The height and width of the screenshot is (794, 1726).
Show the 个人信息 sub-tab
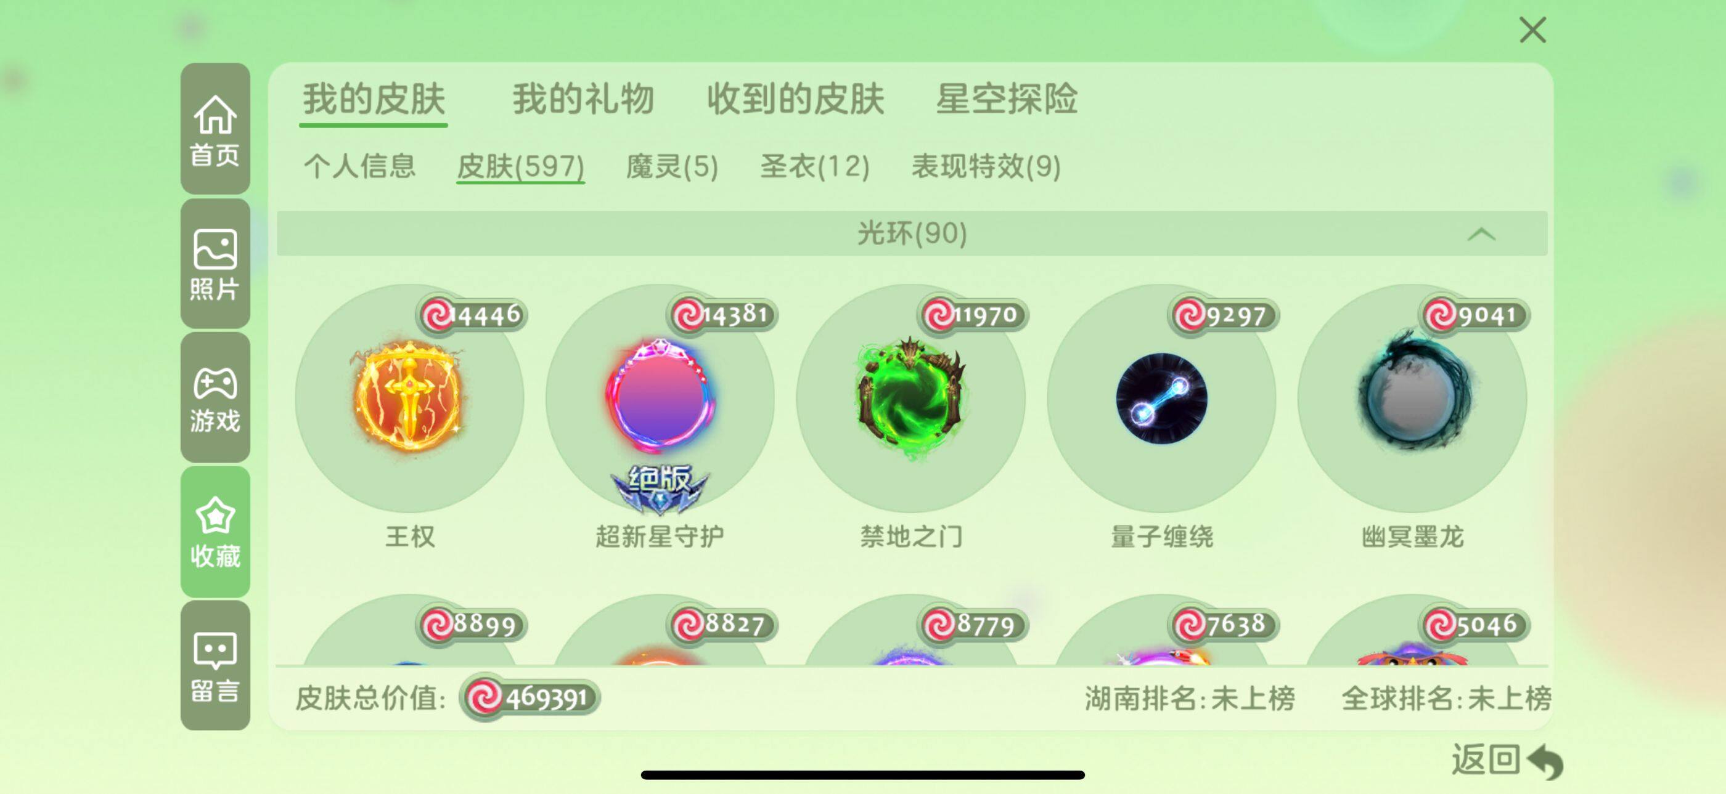tap(360, 166)
